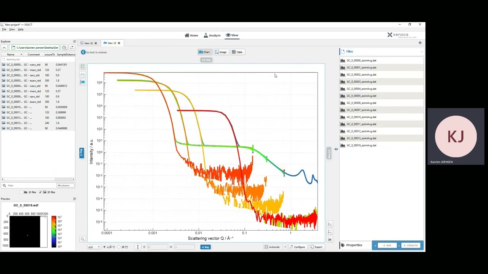
Task: Go to the Analyze section
Action: pos(212,35)
